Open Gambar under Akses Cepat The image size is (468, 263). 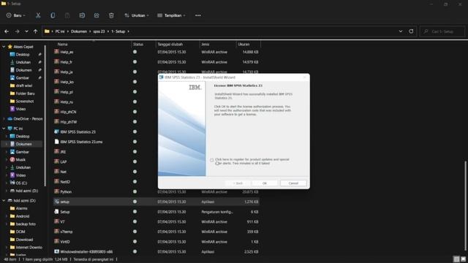tap(23, 78)
